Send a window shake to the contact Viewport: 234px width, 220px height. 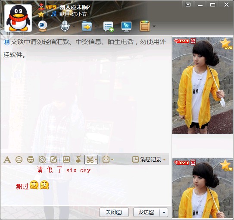(42, 160)
